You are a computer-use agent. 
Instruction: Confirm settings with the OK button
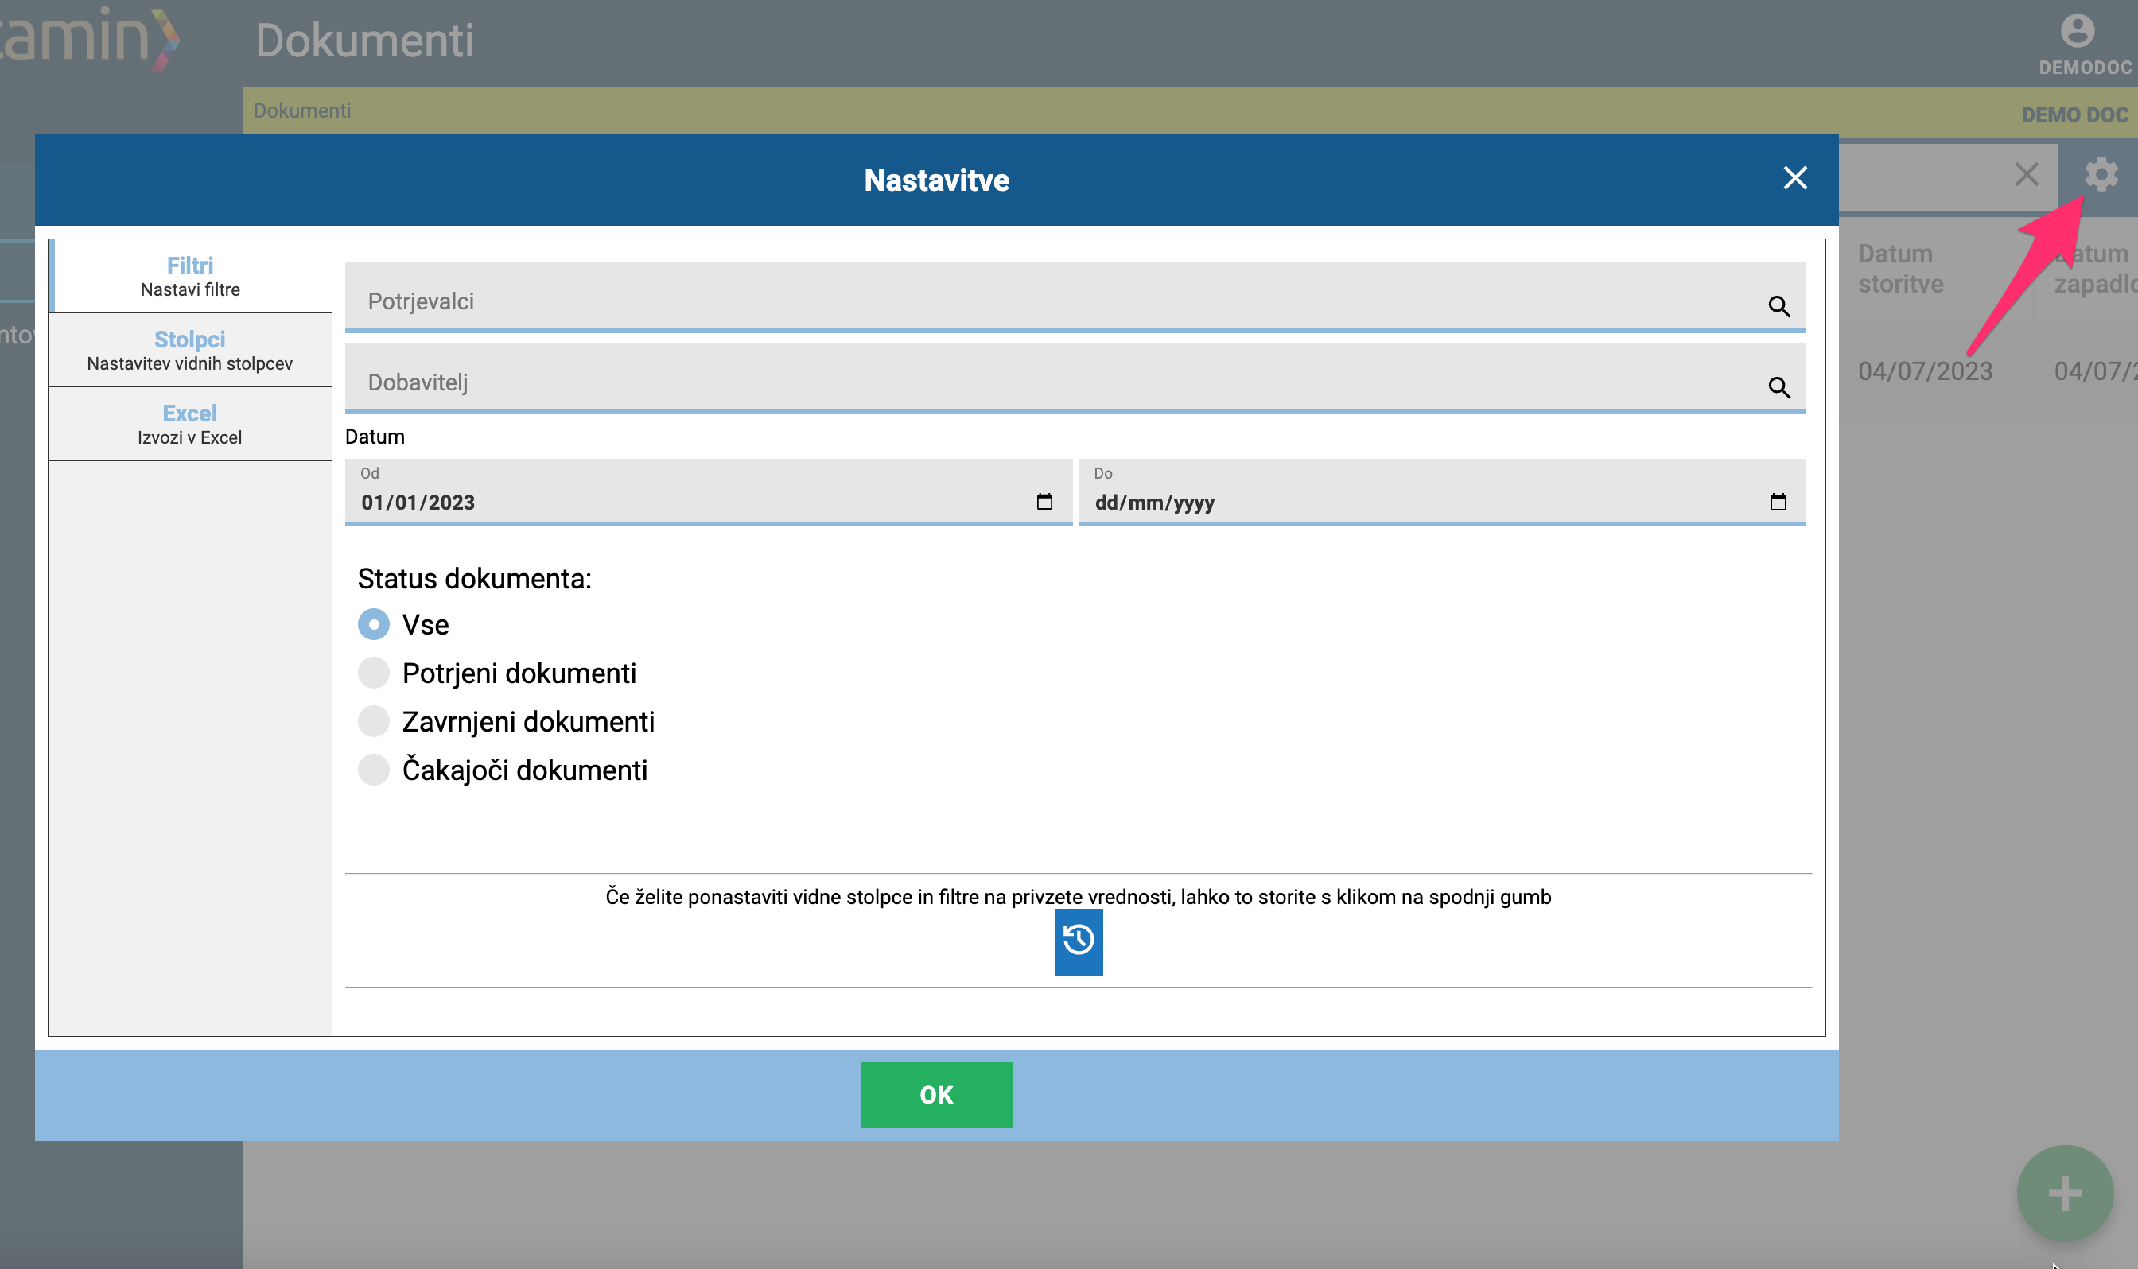coord(936,1095)
